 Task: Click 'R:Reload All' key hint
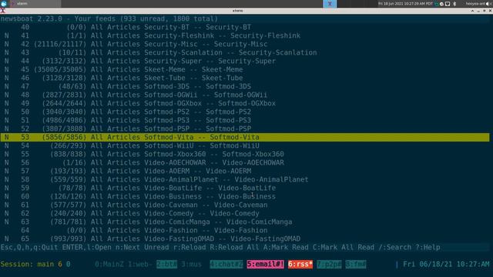pyautogui.click(x=234, y=248)
